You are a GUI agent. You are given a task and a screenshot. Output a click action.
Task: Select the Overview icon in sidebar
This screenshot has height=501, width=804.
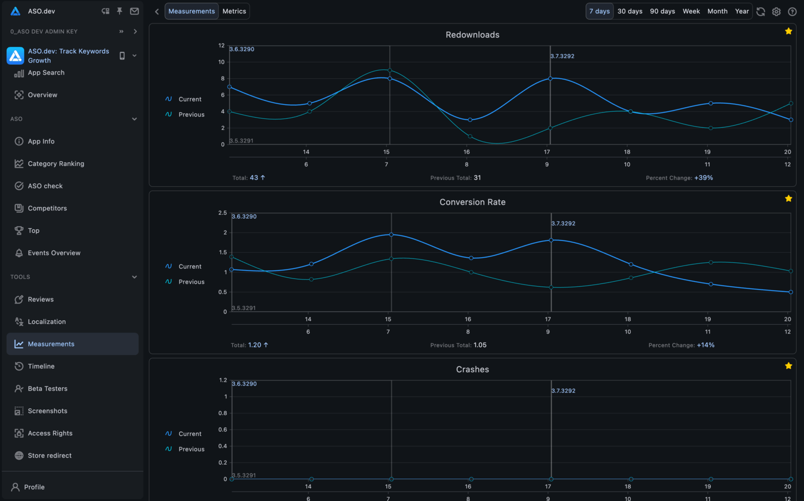pos(42,95)
